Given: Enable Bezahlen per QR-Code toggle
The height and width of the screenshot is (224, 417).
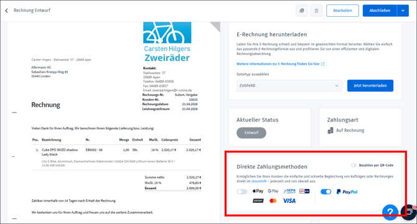Looking at the screenshot, I should coord(354,166).
